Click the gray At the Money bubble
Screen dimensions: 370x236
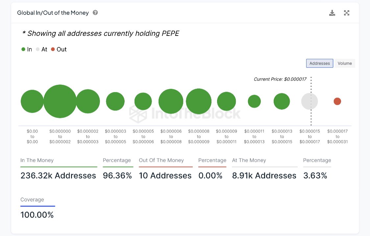tap(309, 101)
